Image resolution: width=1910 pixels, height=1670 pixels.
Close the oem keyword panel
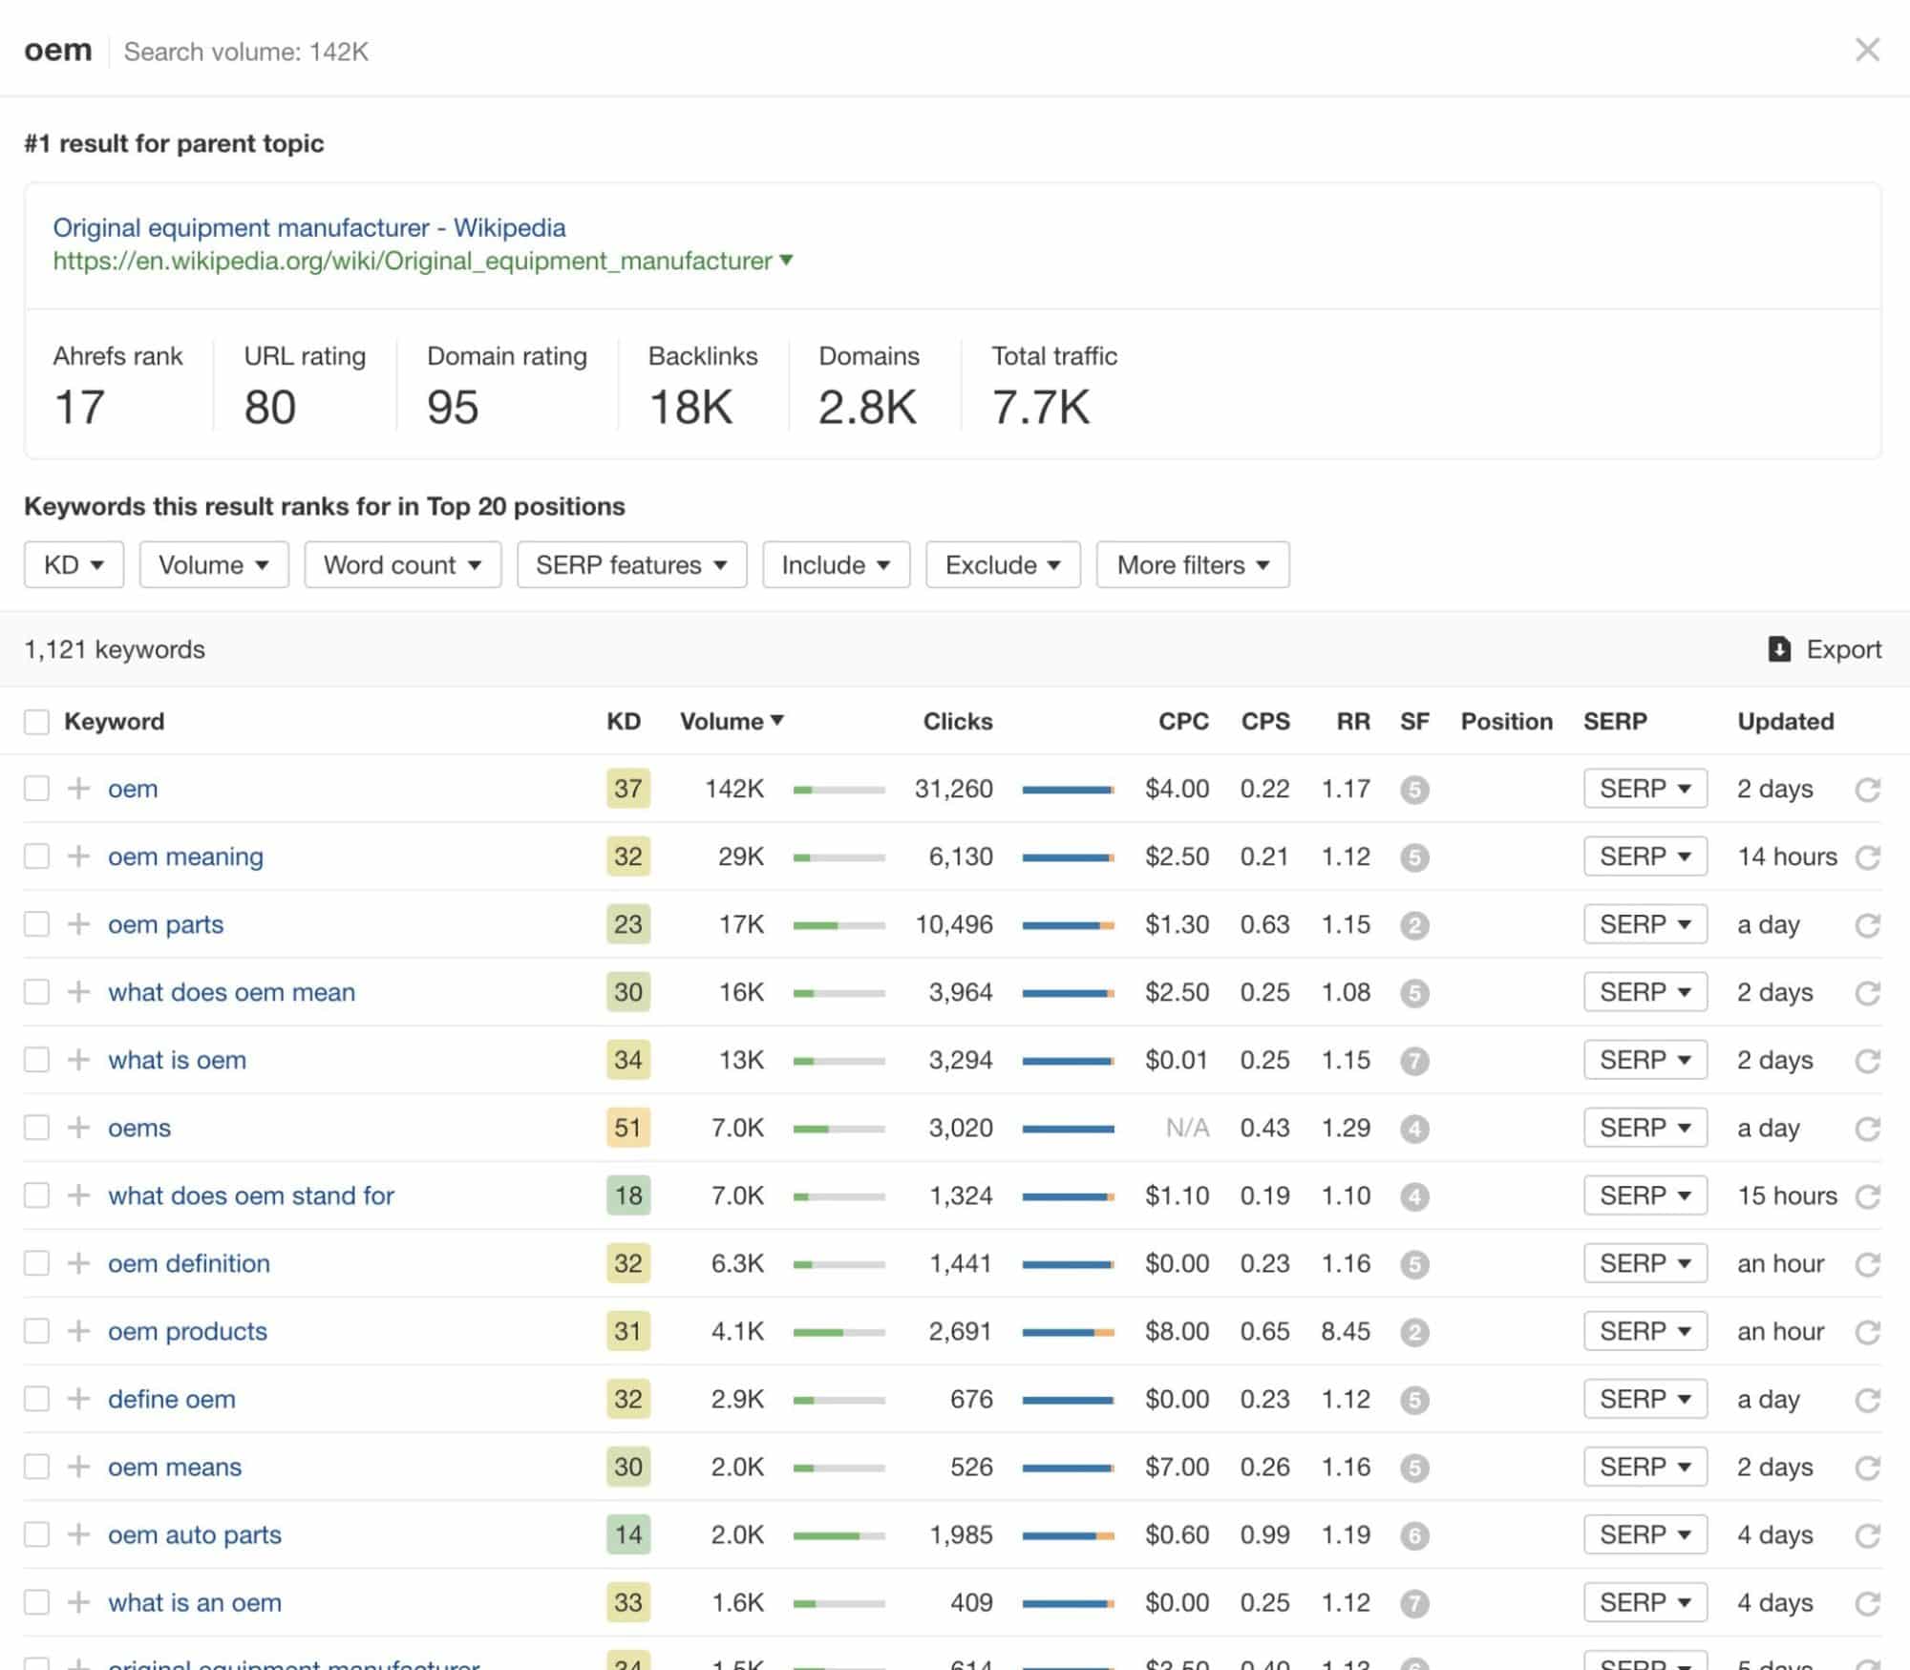1867,50
